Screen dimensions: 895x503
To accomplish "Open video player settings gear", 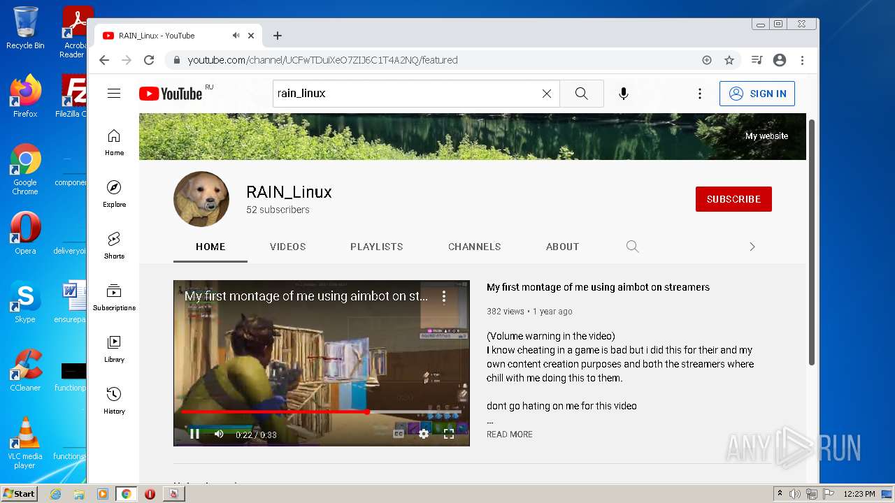I will tap(424, 434).
